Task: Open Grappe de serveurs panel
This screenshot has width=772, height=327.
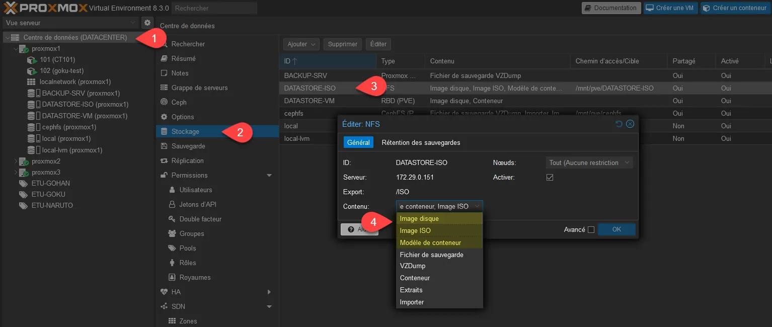Action: [x=199, y=88]
